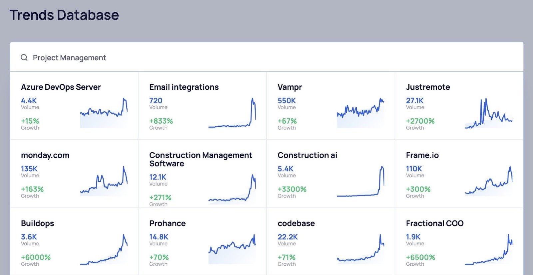This screenshot has width=533, height=275.
Task: Click the Frame.io growth chart
Action: tap(488, 181)
